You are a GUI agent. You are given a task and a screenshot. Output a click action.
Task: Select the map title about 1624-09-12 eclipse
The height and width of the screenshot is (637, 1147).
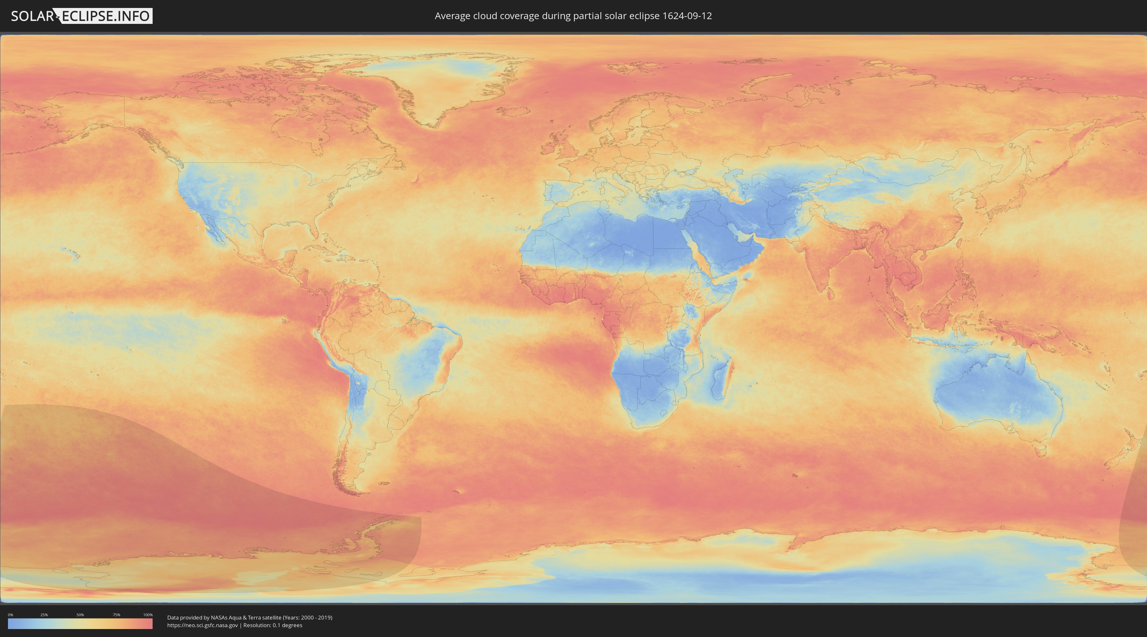pyautogui.click(x=573, y=16)
